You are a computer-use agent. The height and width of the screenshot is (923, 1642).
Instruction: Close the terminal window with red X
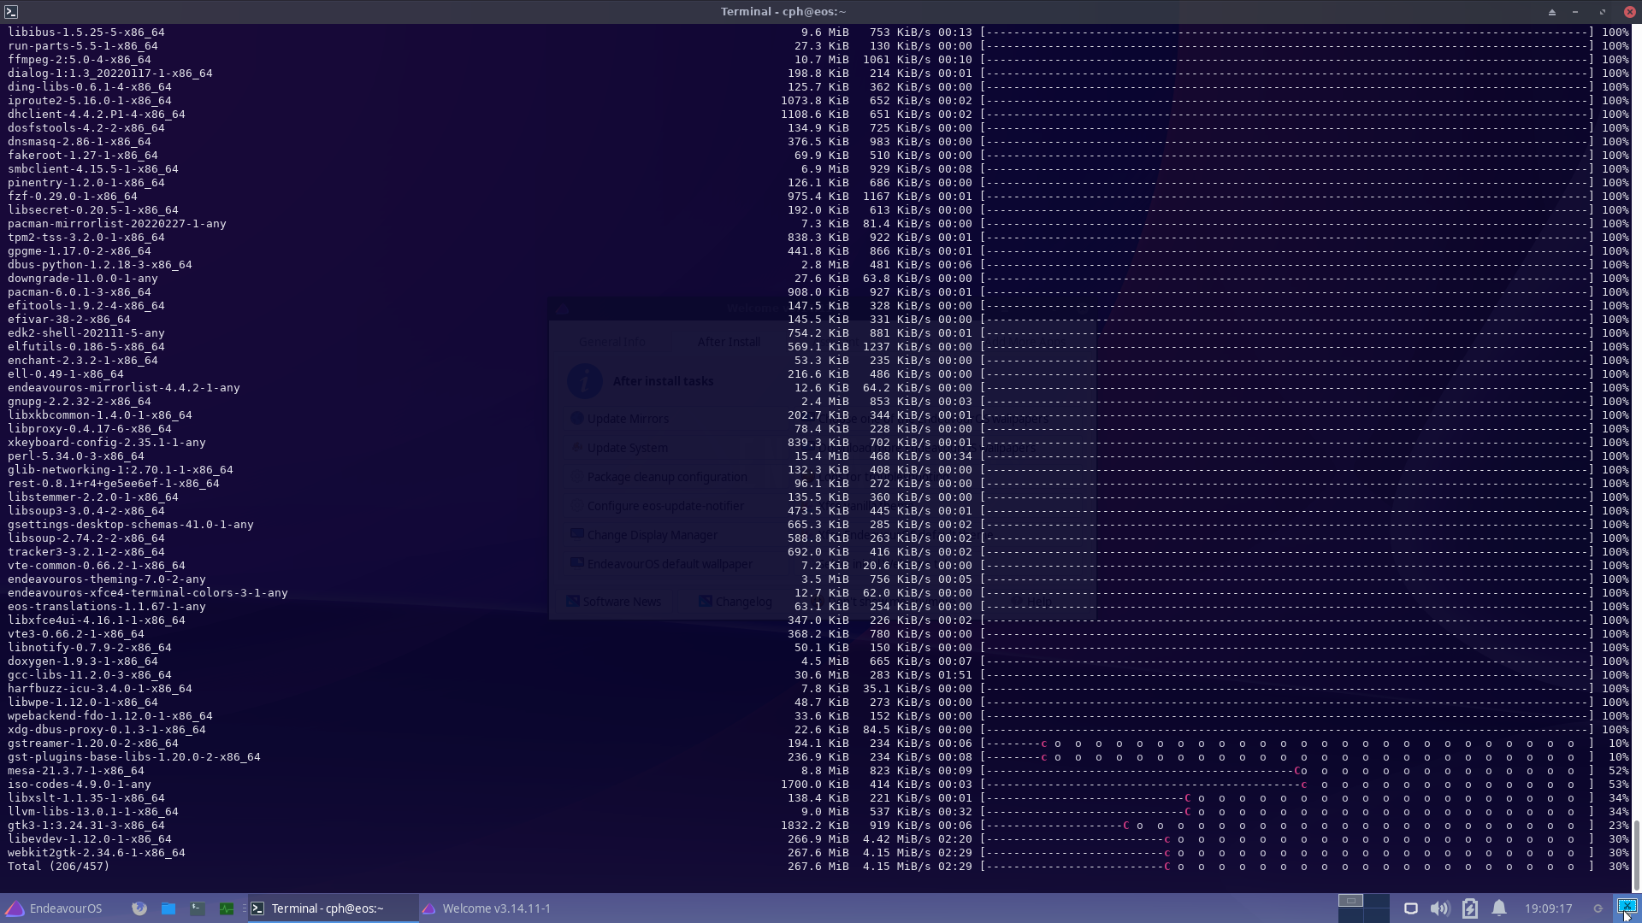[x=1629, y=12]
